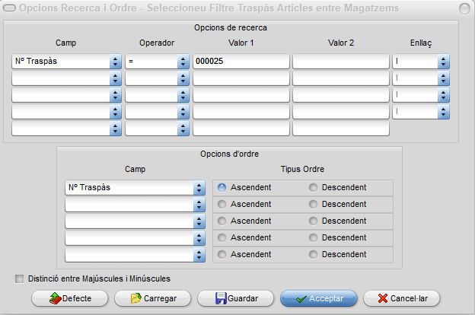Select Ascendent in the fifth order row
Screen dimensions: 475x315
[222, 254]
